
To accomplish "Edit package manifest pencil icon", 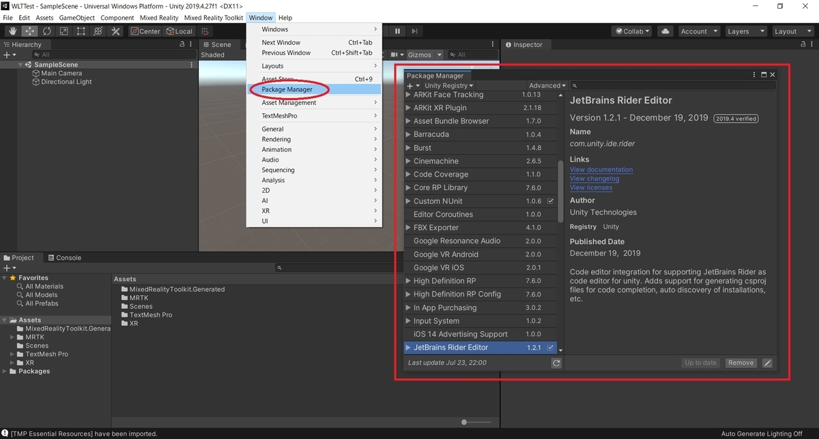I will (x=767, y=363).
